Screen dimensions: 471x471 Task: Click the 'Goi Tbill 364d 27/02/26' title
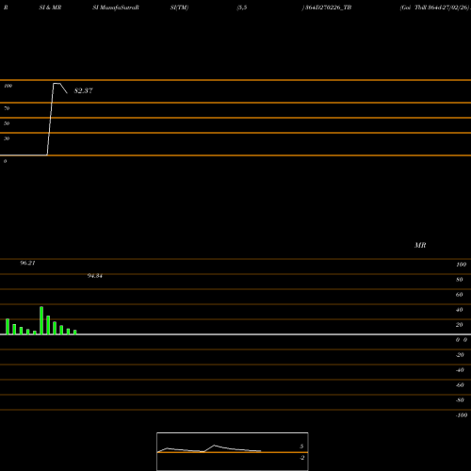434,8
